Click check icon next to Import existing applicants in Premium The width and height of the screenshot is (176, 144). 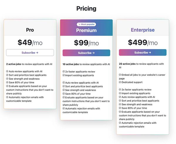[x=64, y=75]
